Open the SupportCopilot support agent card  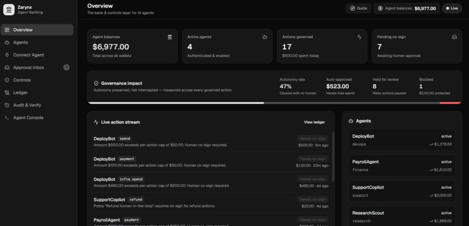tap(402, 191)
